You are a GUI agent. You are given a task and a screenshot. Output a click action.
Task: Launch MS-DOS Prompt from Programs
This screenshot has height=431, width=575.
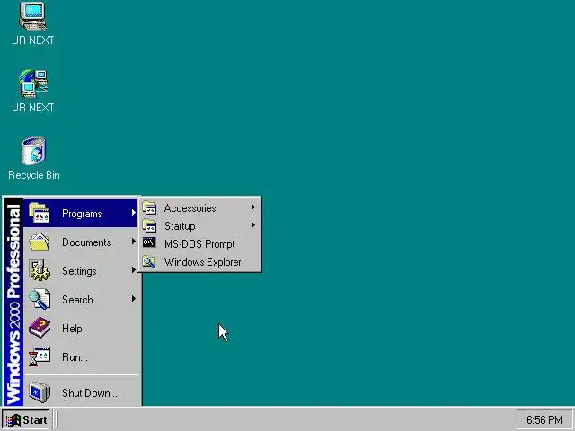tap(199, 243)
